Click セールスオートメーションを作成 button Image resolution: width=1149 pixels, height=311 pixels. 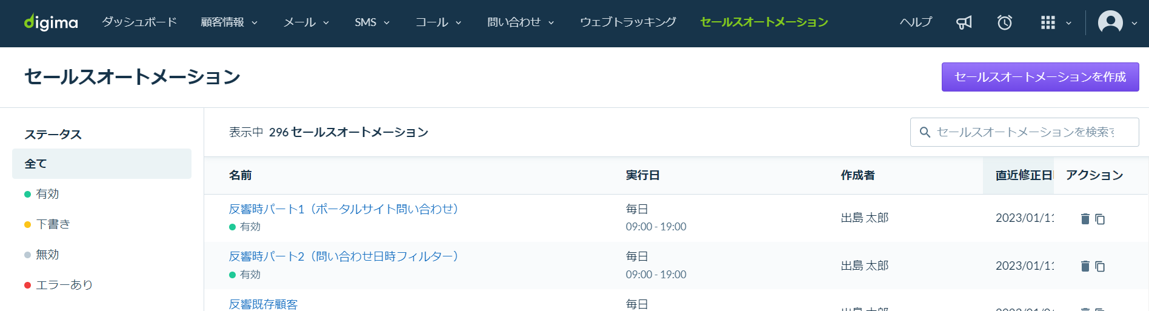pos(1040,77)
